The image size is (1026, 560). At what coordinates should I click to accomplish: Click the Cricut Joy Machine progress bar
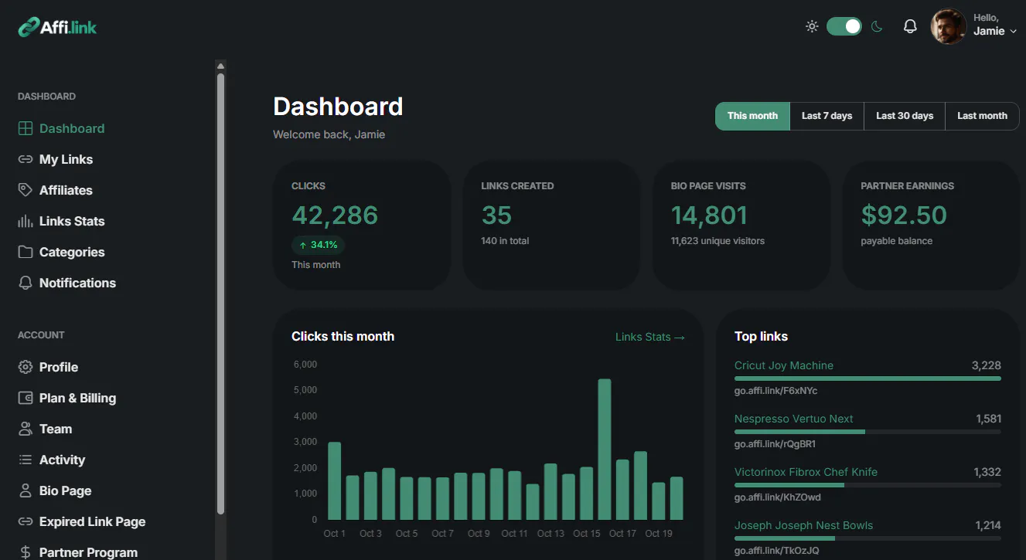(867, 378)
